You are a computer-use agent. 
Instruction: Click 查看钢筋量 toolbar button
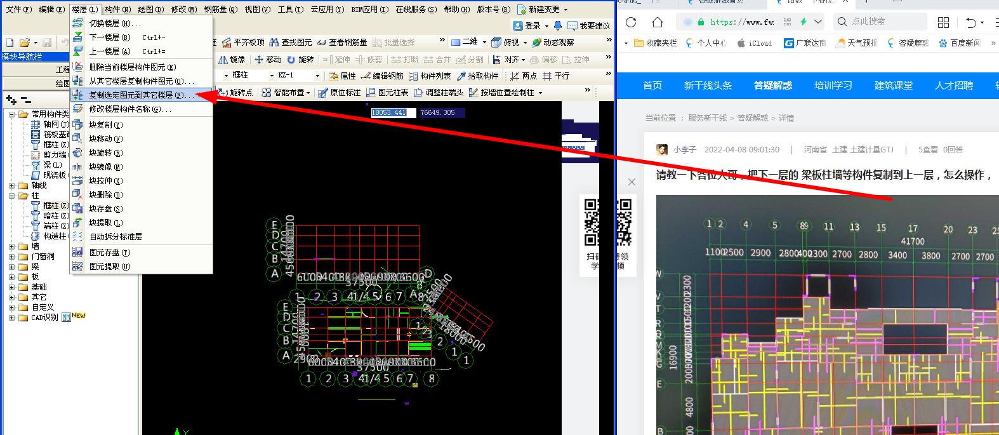point(342,43)
